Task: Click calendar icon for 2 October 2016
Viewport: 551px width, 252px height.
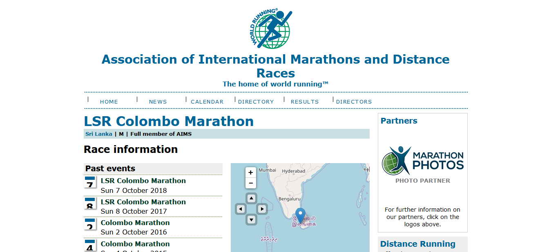Action: 90,224
